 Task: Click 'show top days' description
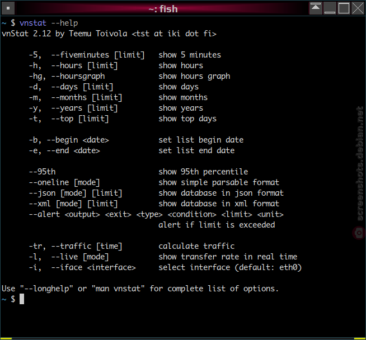(x=187, y=119)
